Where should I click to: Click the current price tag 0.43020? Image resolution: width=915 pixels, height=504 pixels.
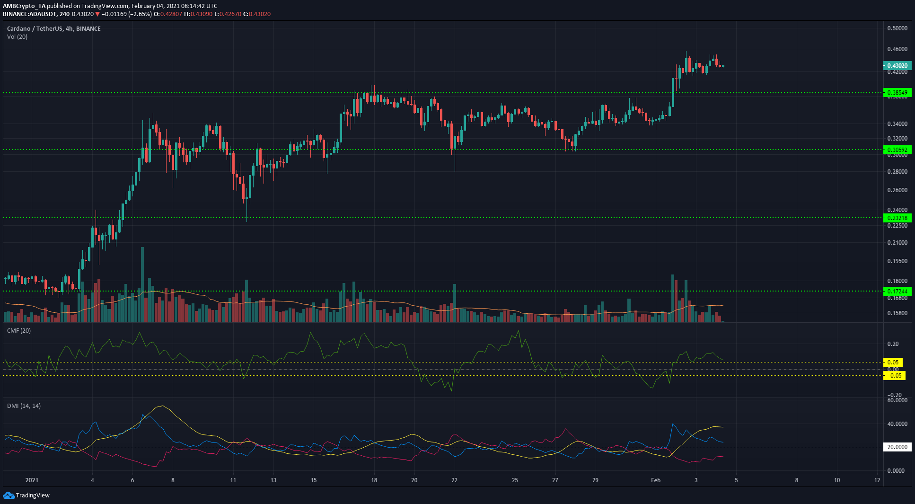[897, 66]
